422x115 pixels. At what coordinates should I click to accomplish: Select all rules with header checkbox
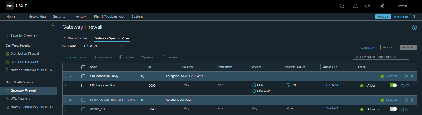click(x=83, y=67)
